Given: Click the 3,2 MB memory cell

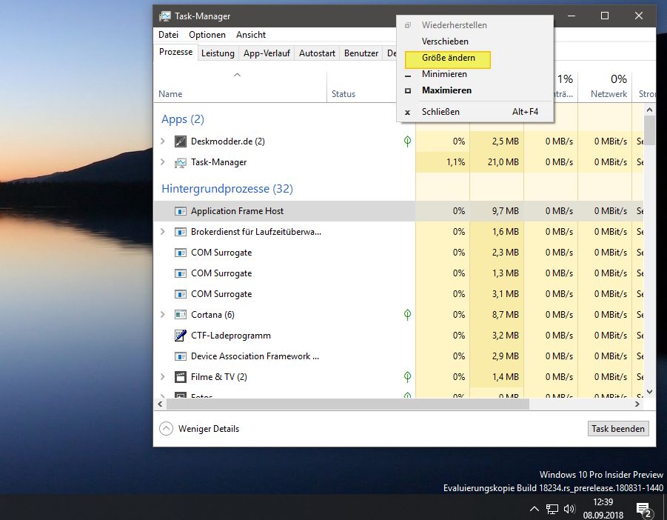Looking at the screenshot, I should 497,336.
